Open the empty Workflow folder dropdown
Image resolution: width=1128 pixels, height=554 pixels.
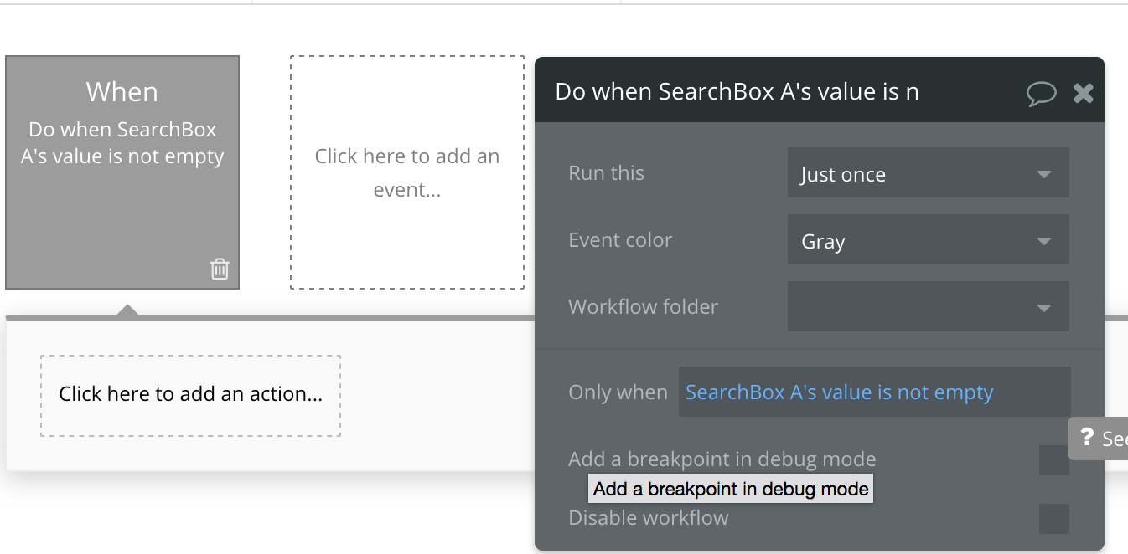pos(928,307)
